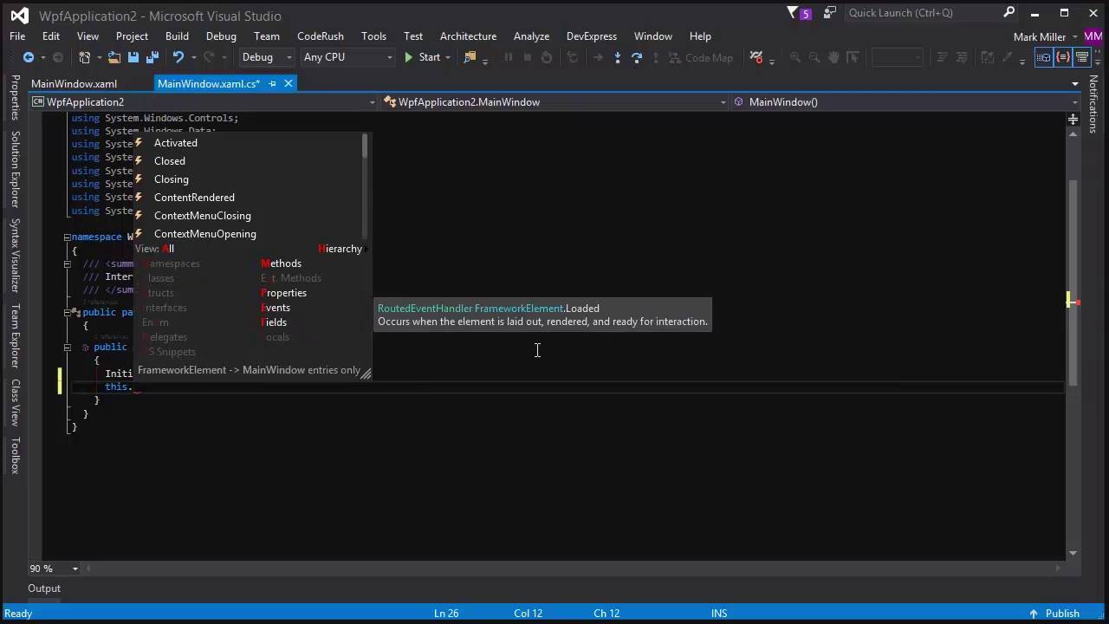This screenshot has width=1109, height=624.
Task: Switch to the MainWindow.xaml tab
Action: pos(74,84)
